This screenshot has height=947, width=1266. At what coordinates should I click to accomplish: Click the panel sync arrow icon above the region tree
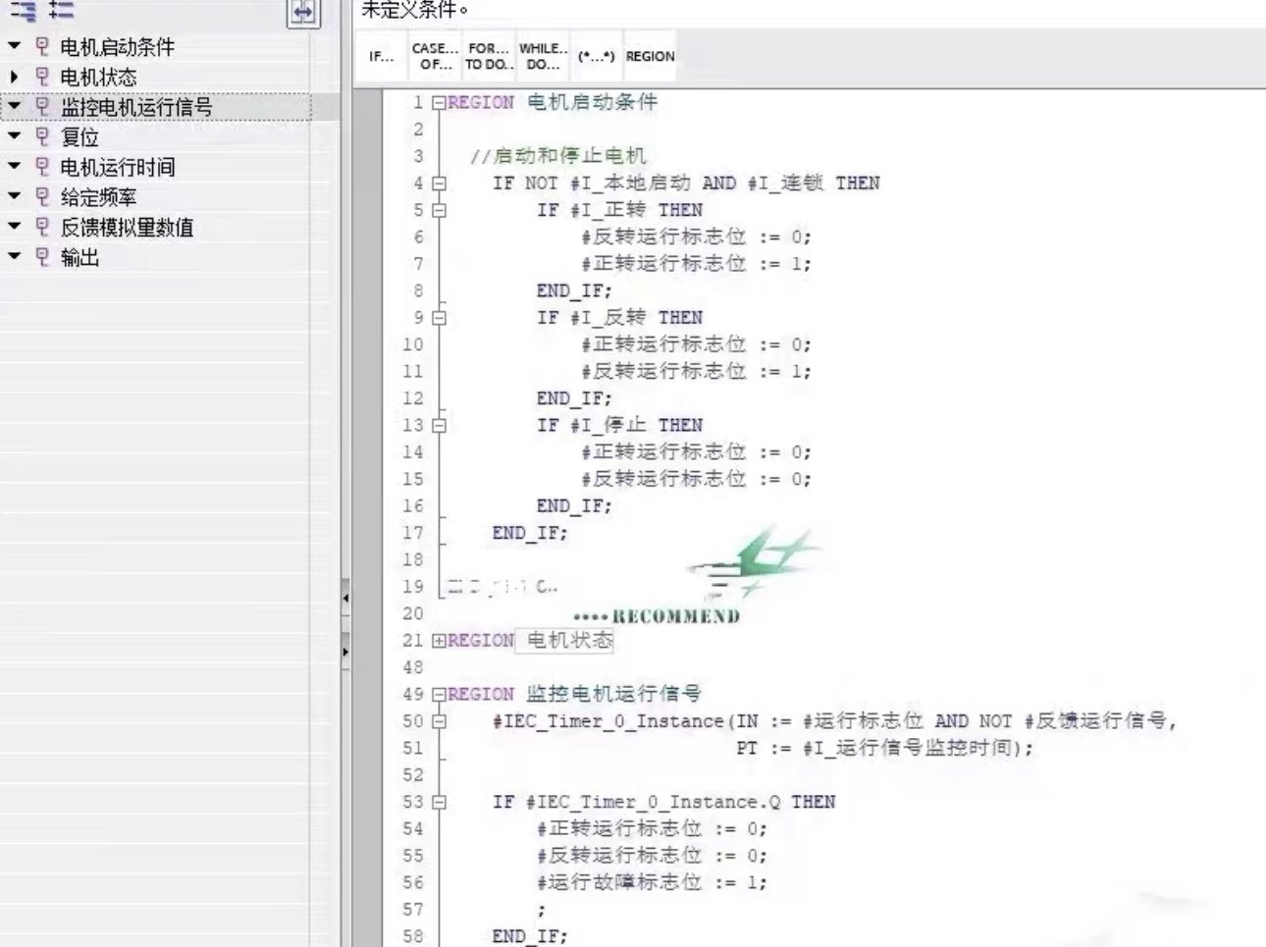(x=303, y=13)
